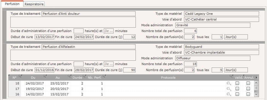Click search icon in Du column header
This screenshot has width=267, height=100.
click(45, 76)
